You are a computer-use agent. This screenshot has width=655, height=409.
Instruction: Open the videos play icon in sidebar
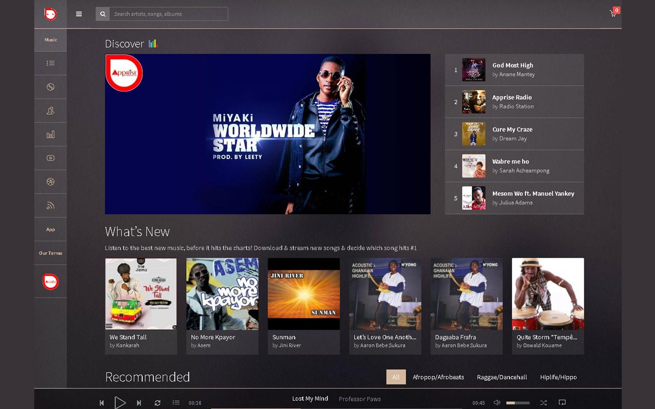tap(51, 158)
